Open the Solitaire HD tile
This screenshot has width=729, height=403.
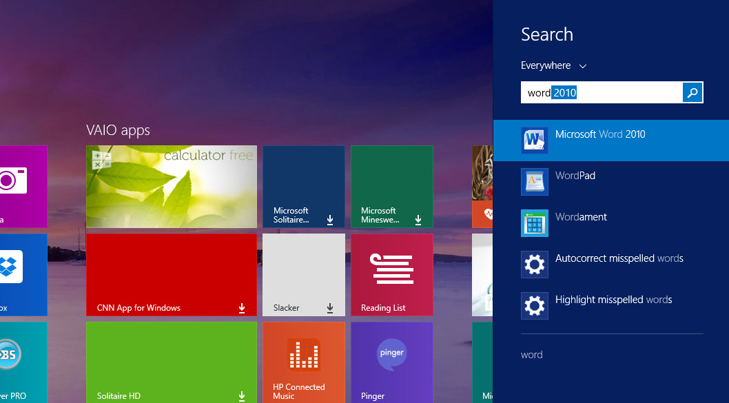click(171, 362)
